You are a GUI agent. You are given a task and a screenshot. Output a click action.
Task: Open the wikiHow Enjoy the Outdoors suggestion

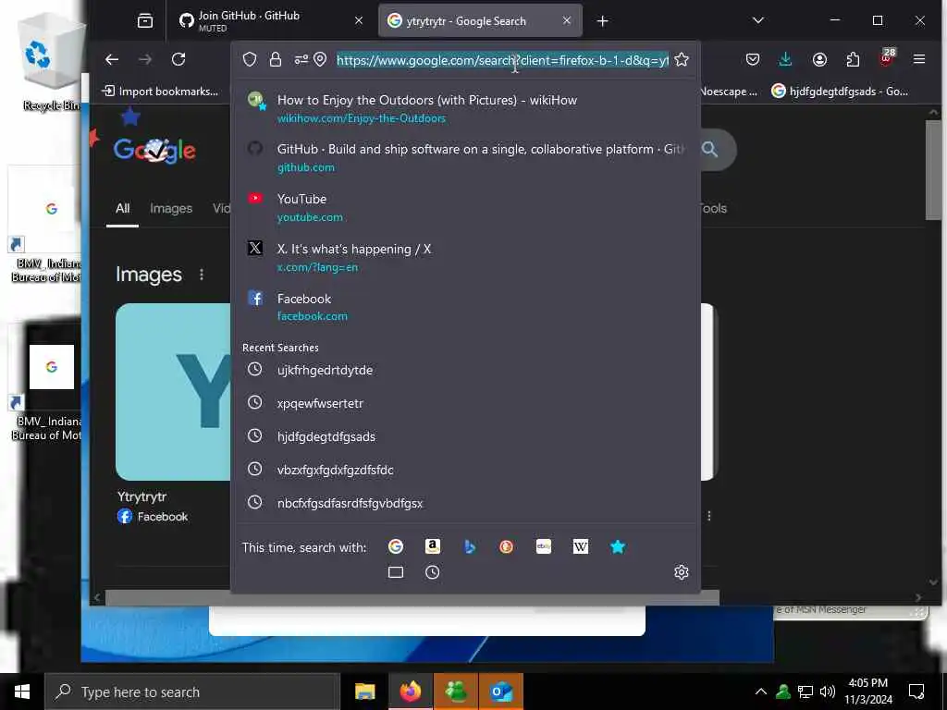tap(466, 108)
